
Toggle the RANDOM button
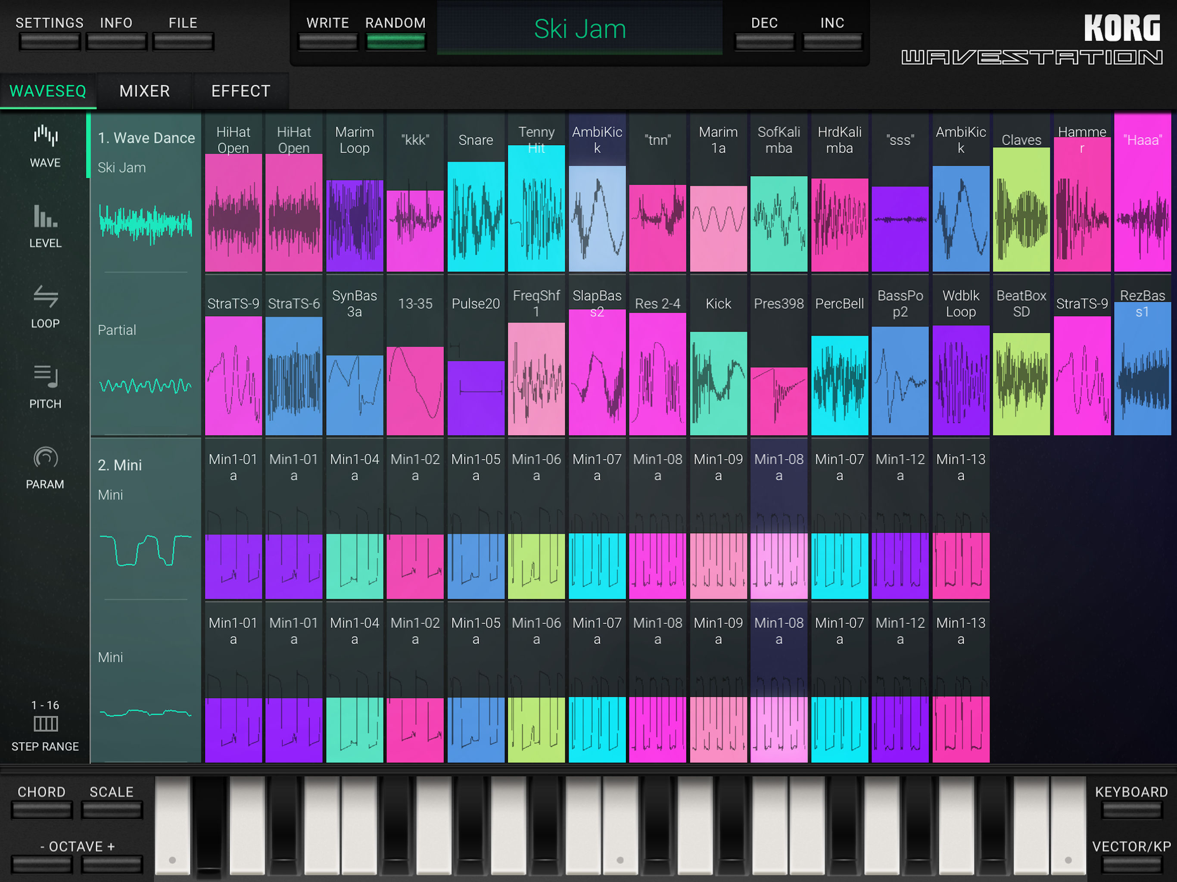(x=395, y=41)
